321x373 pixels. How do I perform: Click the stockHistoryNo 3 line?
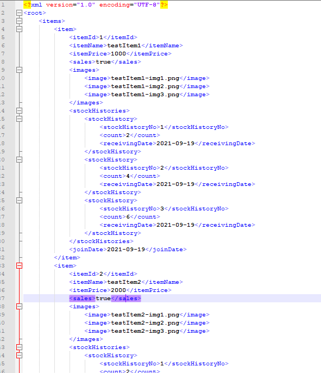(x=164, y=209)
